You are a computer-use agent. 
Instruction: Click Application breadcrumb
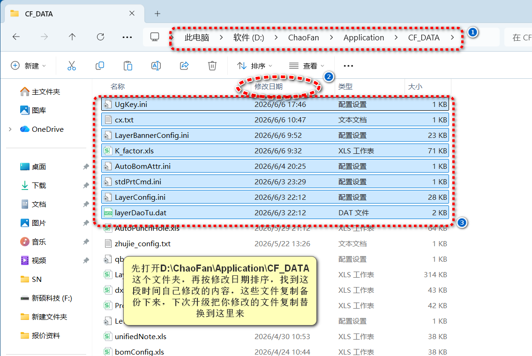point(364,38)
